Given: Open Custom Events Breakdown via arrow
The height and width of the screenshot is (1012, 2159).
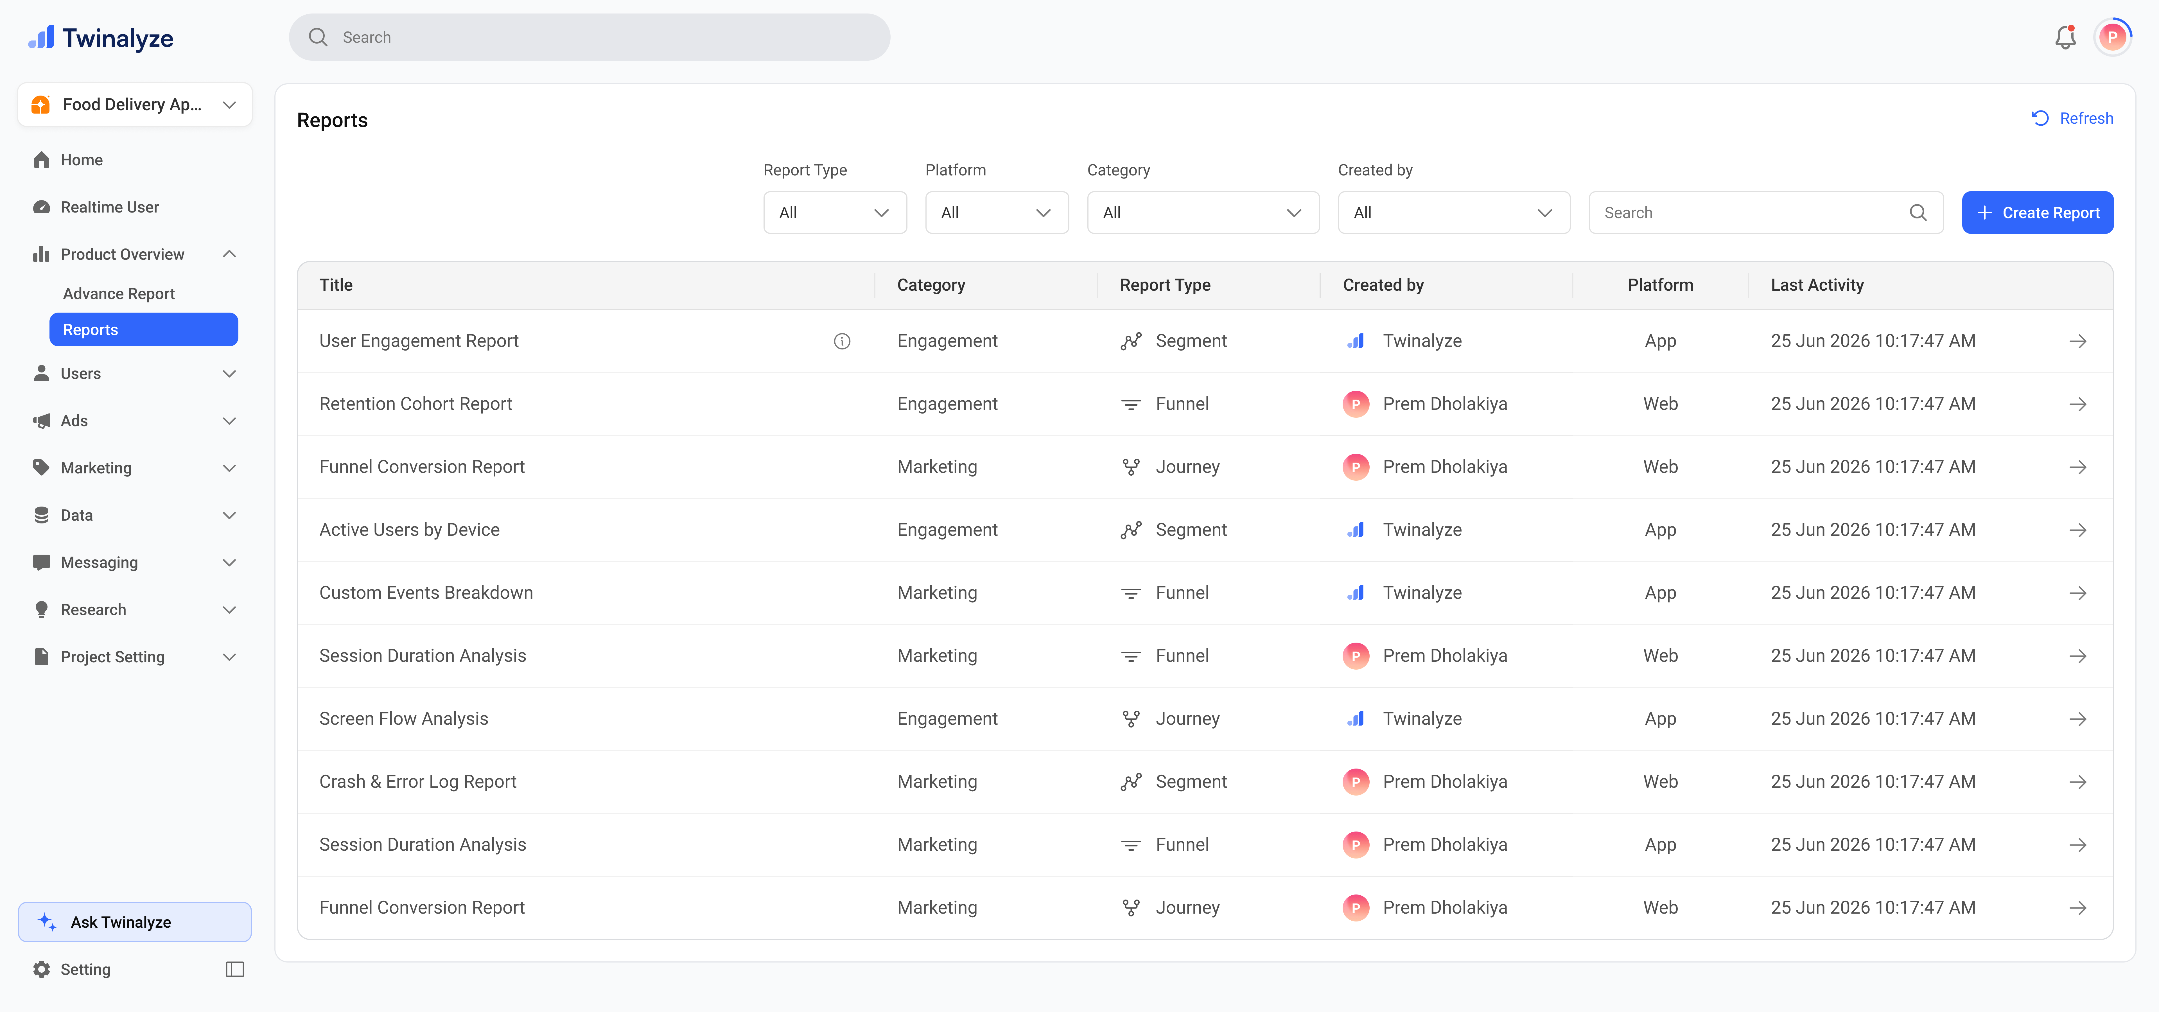Looking at the screenshot, I should tap(2078, 593).
